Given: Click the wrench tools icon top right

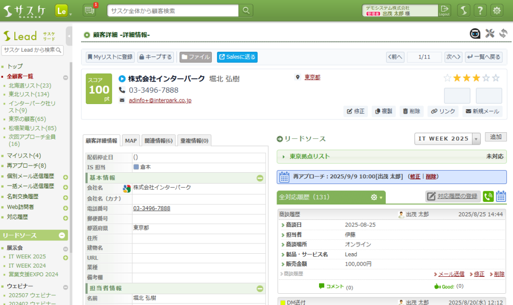Looking at the screenshot, I should tap(489, 34).
